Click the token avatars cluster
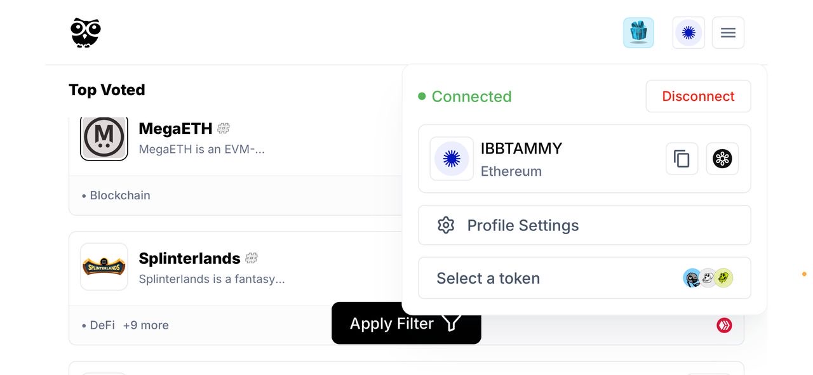Viewport: 813px width, 375px height. point(708,278)
